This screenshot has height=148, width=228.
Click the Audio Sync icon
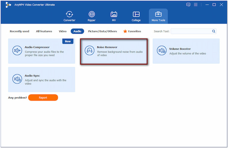coord(17,79)
